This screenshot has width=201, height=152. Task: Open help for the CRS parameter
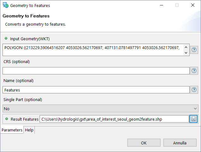click(194, 71)
